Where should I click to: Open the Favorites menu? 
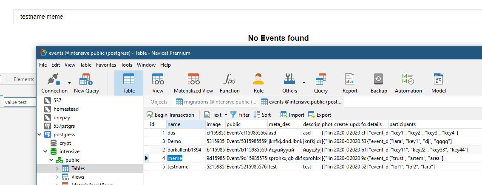point(106,65)
